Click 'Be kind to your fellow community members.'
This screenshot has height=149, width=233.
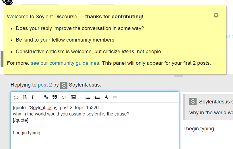[x=66, y=40]
